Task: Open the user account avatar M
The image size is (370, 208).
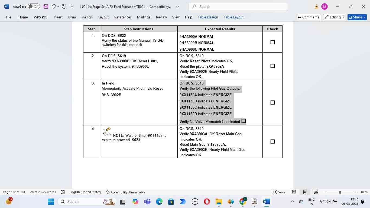Action: click(x=324, y=6)
